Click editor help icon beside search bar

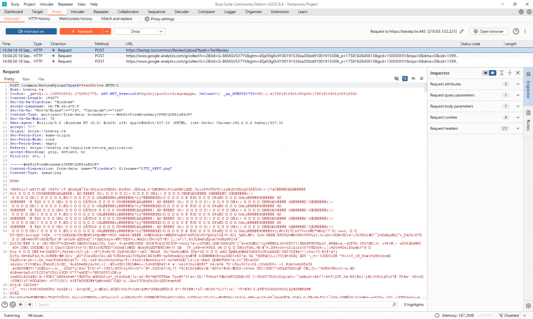[x=5, y=304]
